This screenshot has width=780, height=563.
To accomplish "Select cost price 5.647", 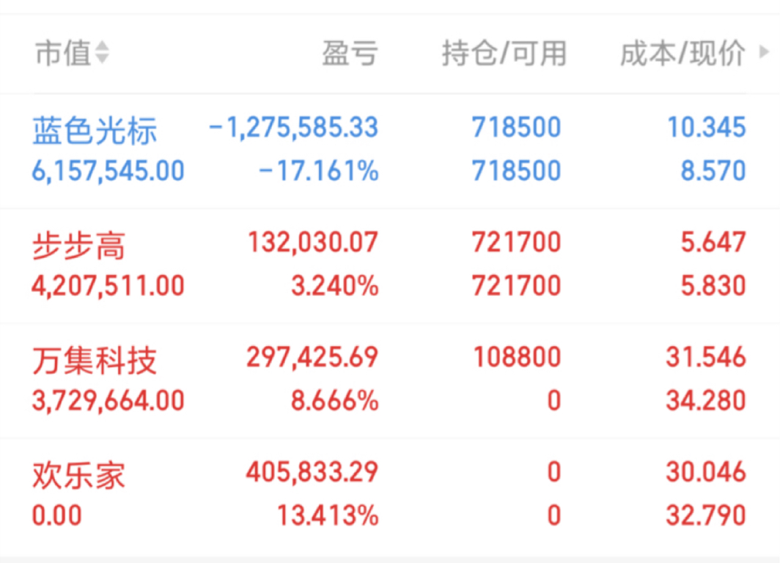I will click(x=713, y=243).
